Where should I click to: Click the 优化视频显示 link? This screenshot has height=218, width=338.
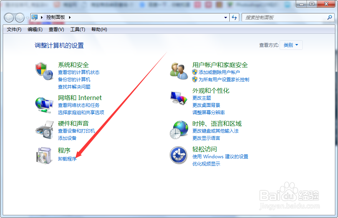click(206, 164)
